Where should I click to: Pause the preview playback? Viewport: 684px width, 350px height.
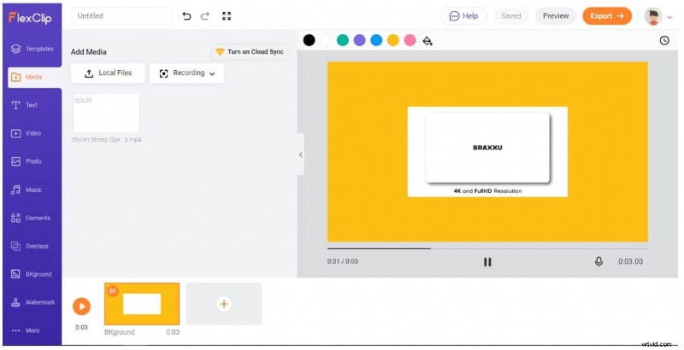[x=487, y=261]
